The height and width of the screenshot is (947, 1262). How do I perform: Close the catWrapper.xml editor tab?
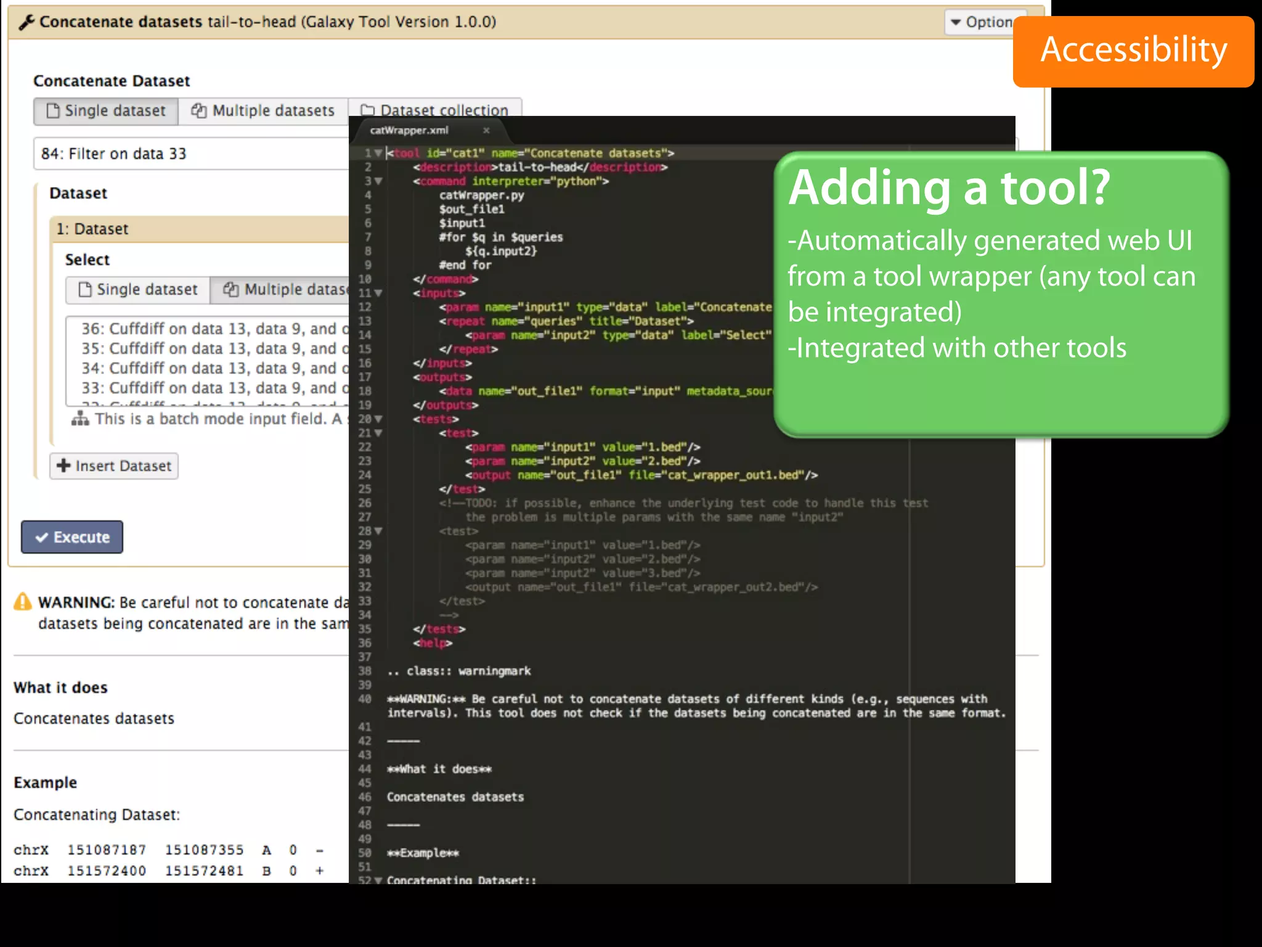click(x=486, y=131)
